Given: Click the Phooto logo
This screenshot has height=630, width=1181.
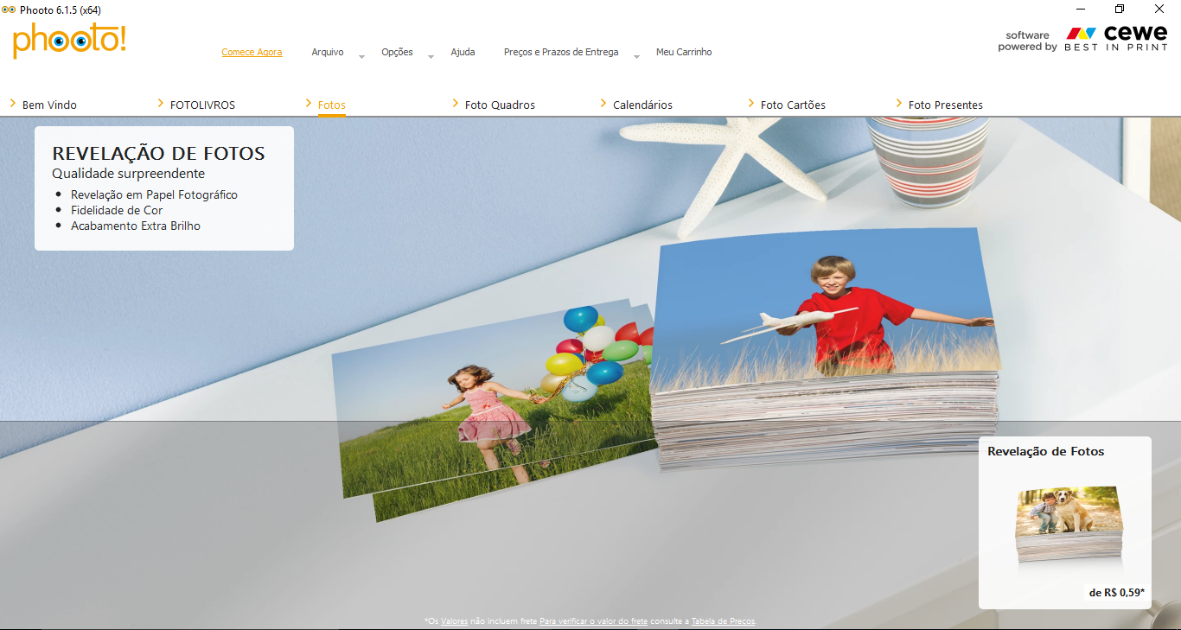Looking at the screenshot, I should (x=69, y=41).
